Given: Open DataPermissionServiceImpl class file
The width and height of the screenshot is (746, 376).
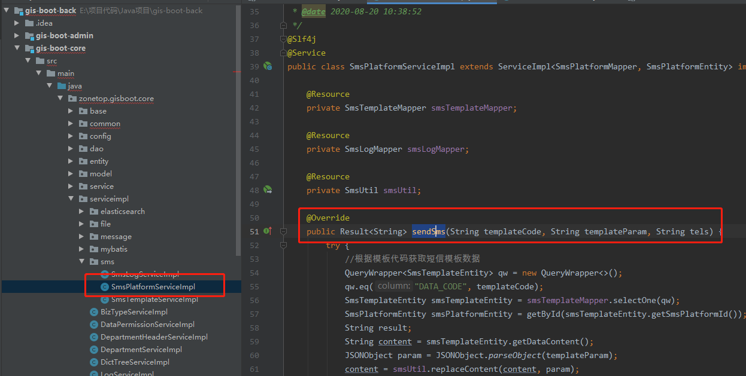Looking at the screenshot, I should click(x=147, y=325).
